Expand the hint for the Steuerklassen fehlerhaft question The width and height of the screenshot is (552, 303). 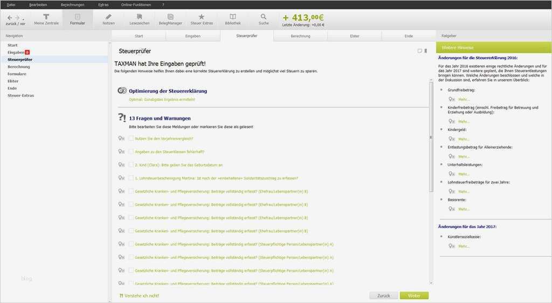[x=121, y=151]
